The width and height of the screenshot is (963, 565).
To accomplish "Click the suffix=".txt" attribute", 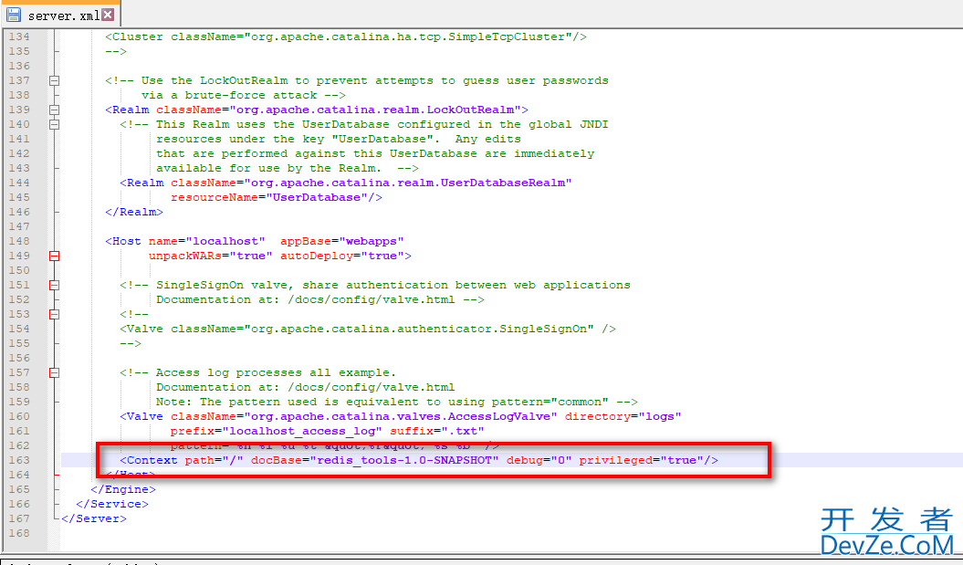I will click(437, 432).
